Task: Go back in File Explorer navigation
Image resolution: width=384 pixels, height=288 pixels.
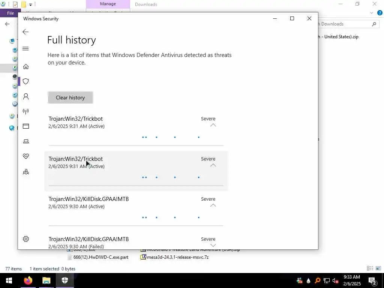Action: pyautogui.click(x=7, y=24)
